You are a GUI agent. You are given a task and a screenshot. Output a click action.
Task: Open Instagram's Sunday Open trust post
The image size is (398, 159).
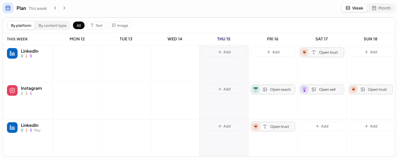click(371, 89)
